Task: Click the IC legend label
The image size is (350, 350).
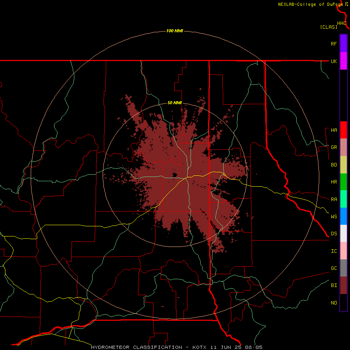Action: [x=334, y=251]
